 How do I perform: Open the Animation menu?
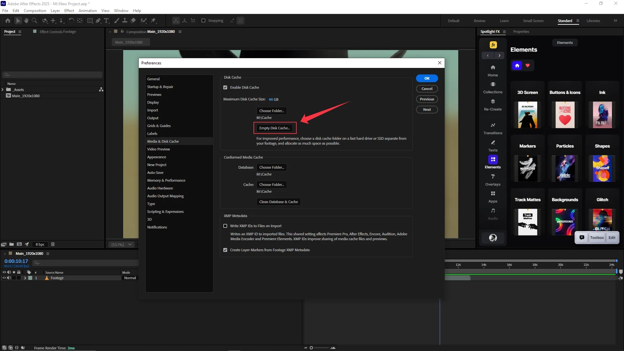88,11
